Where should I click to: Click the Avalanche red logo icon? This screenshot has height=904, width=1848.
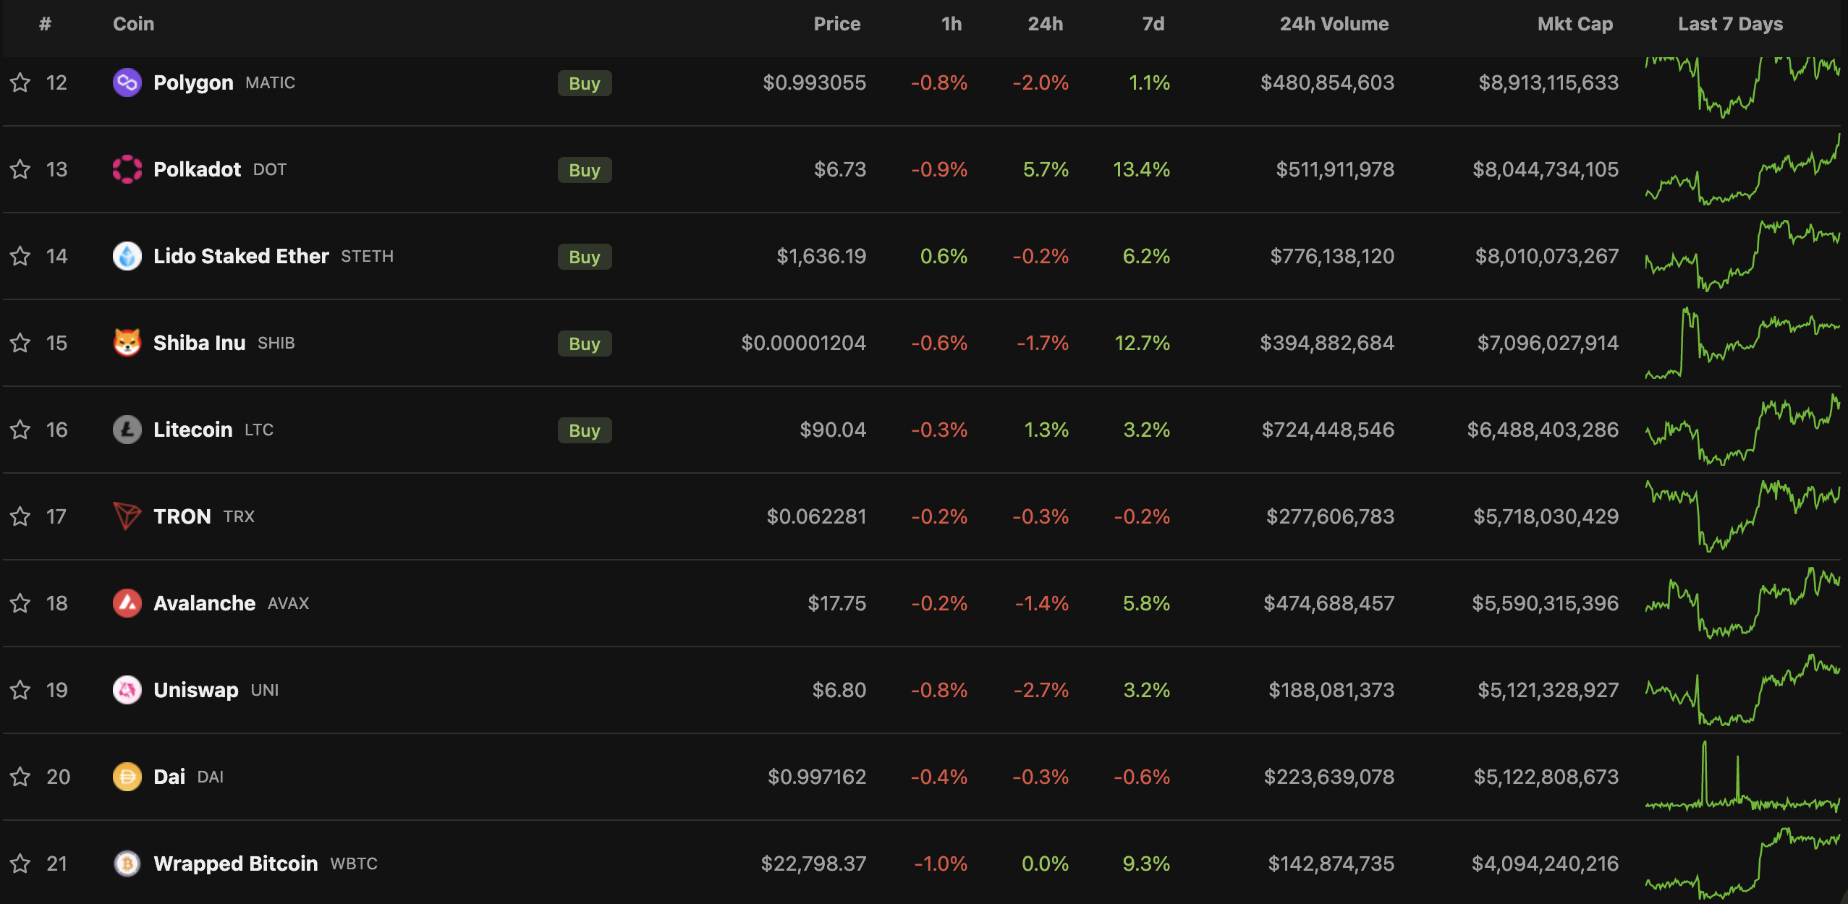pyautogui.click(x=127, y=603)
